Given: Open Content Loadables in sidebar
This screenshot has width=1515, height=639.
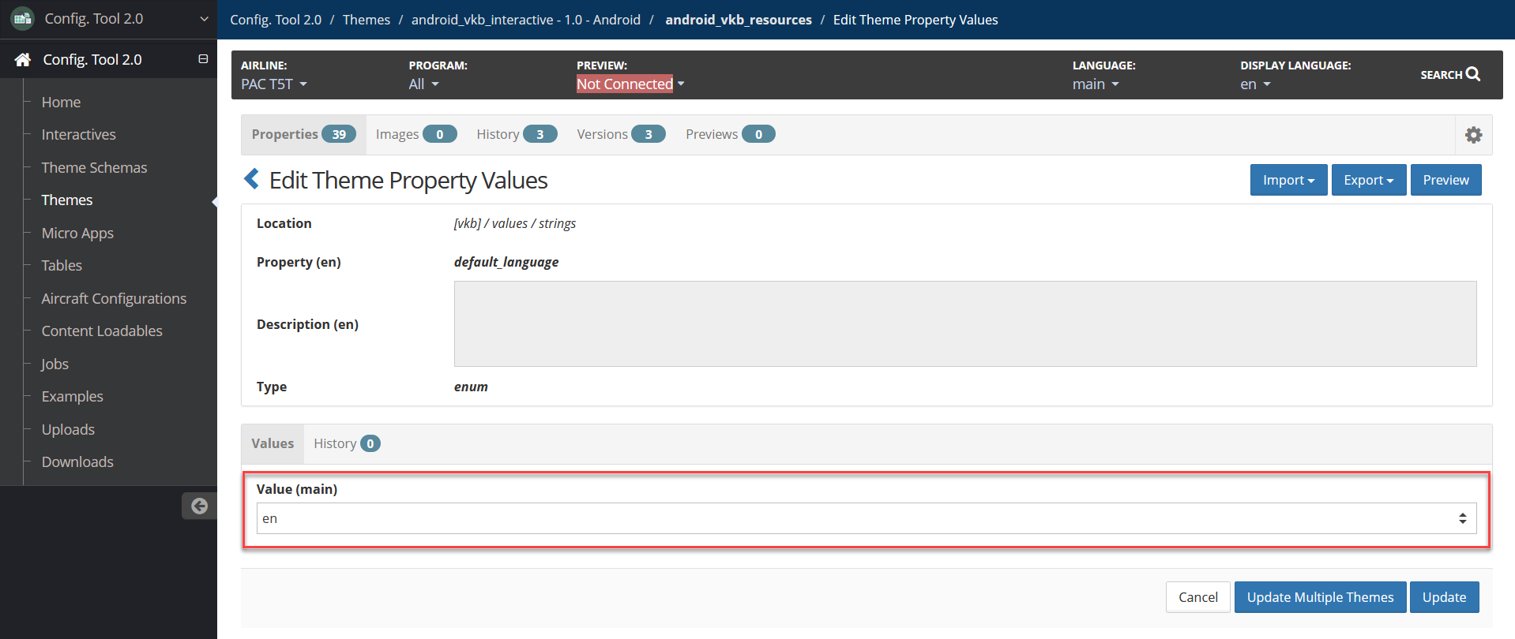Looking at the screenshot, I should [102, 331].
